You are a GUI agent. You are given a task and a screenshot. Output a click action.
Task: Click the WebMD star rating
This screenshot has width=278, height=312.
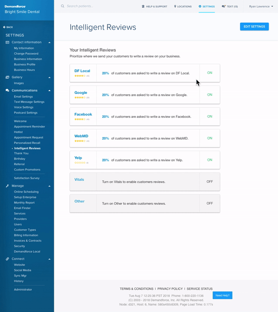(80, 141)
